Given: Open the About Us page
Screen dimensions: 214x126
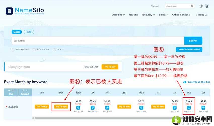Looking at the screenshot, I should tap(202, 15).
